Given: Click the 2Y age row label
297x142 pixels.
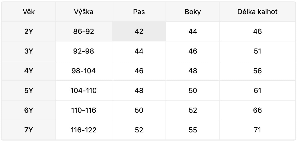Looking at the screenshot, I should (29, 31).
